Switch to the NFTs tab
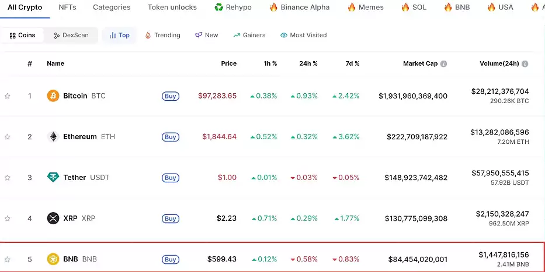The width and height of the screenshot is (545, 272). (x=67, y=8)
